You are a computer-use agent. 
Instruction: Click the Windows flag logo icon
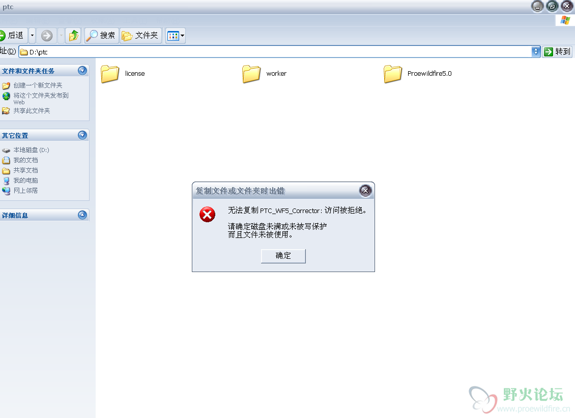pos(565,20)
